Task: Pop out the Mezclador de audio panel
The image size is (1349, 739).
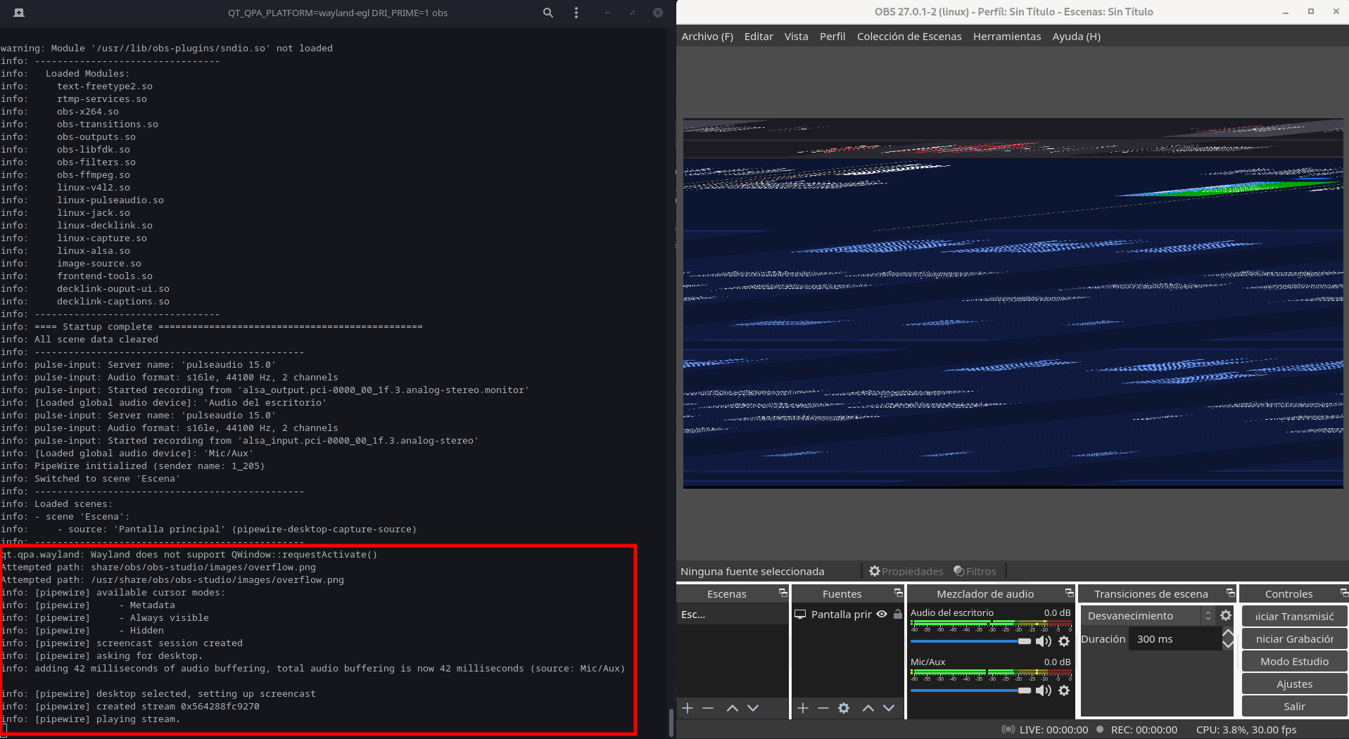Action: click(1068, 593)
